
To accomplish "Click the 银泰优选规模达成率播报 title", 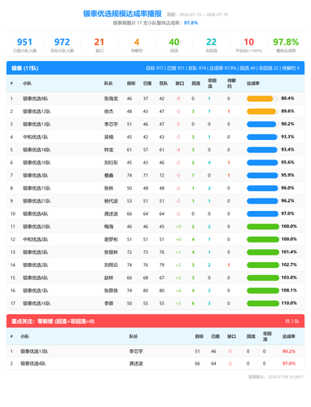I will point(122,14).
